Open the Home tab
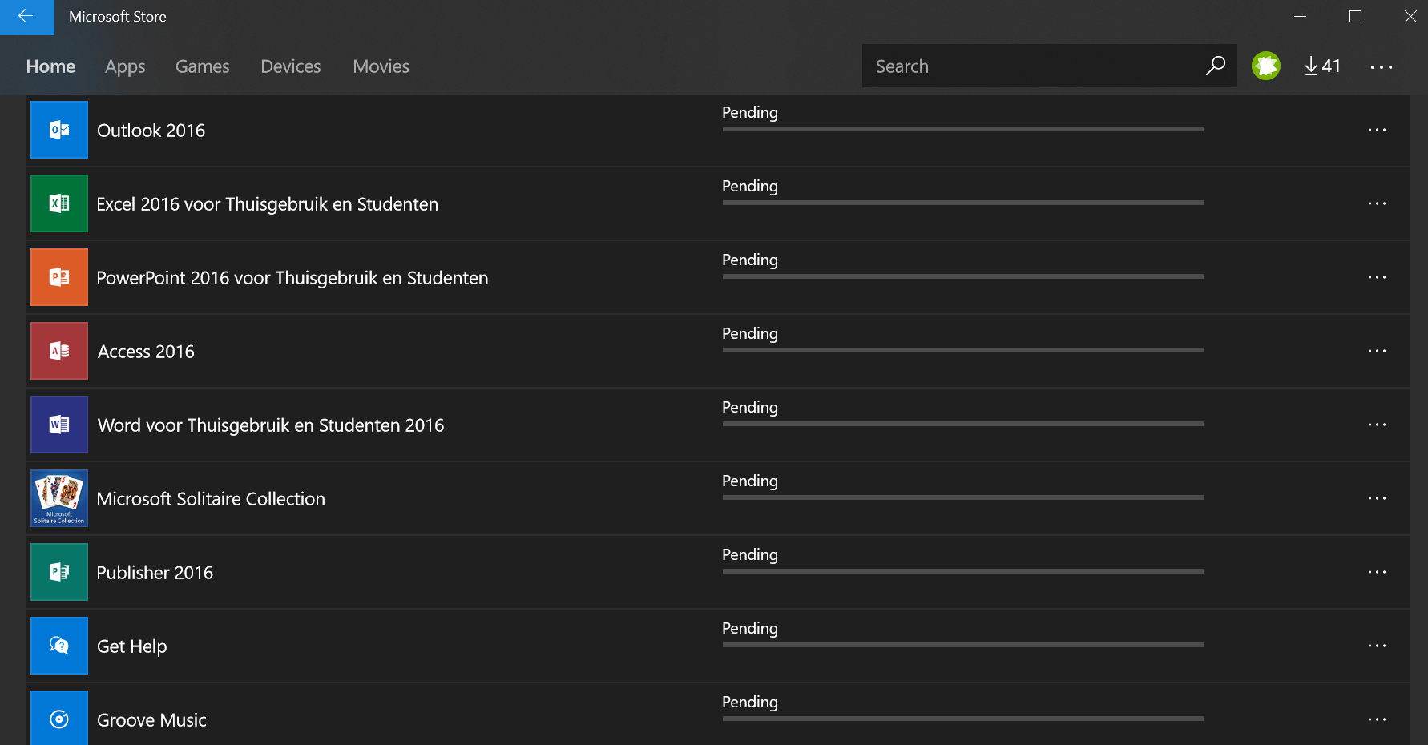1428x745 pixels. [50, 66]
